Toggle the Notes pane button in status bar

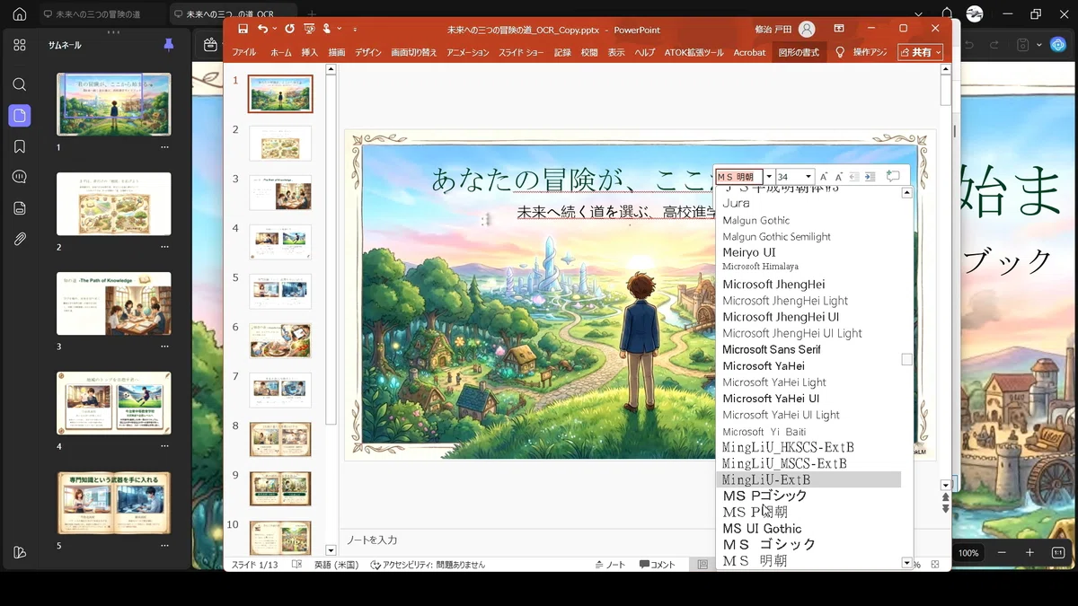pyautogui.click(x=611, y=565)
